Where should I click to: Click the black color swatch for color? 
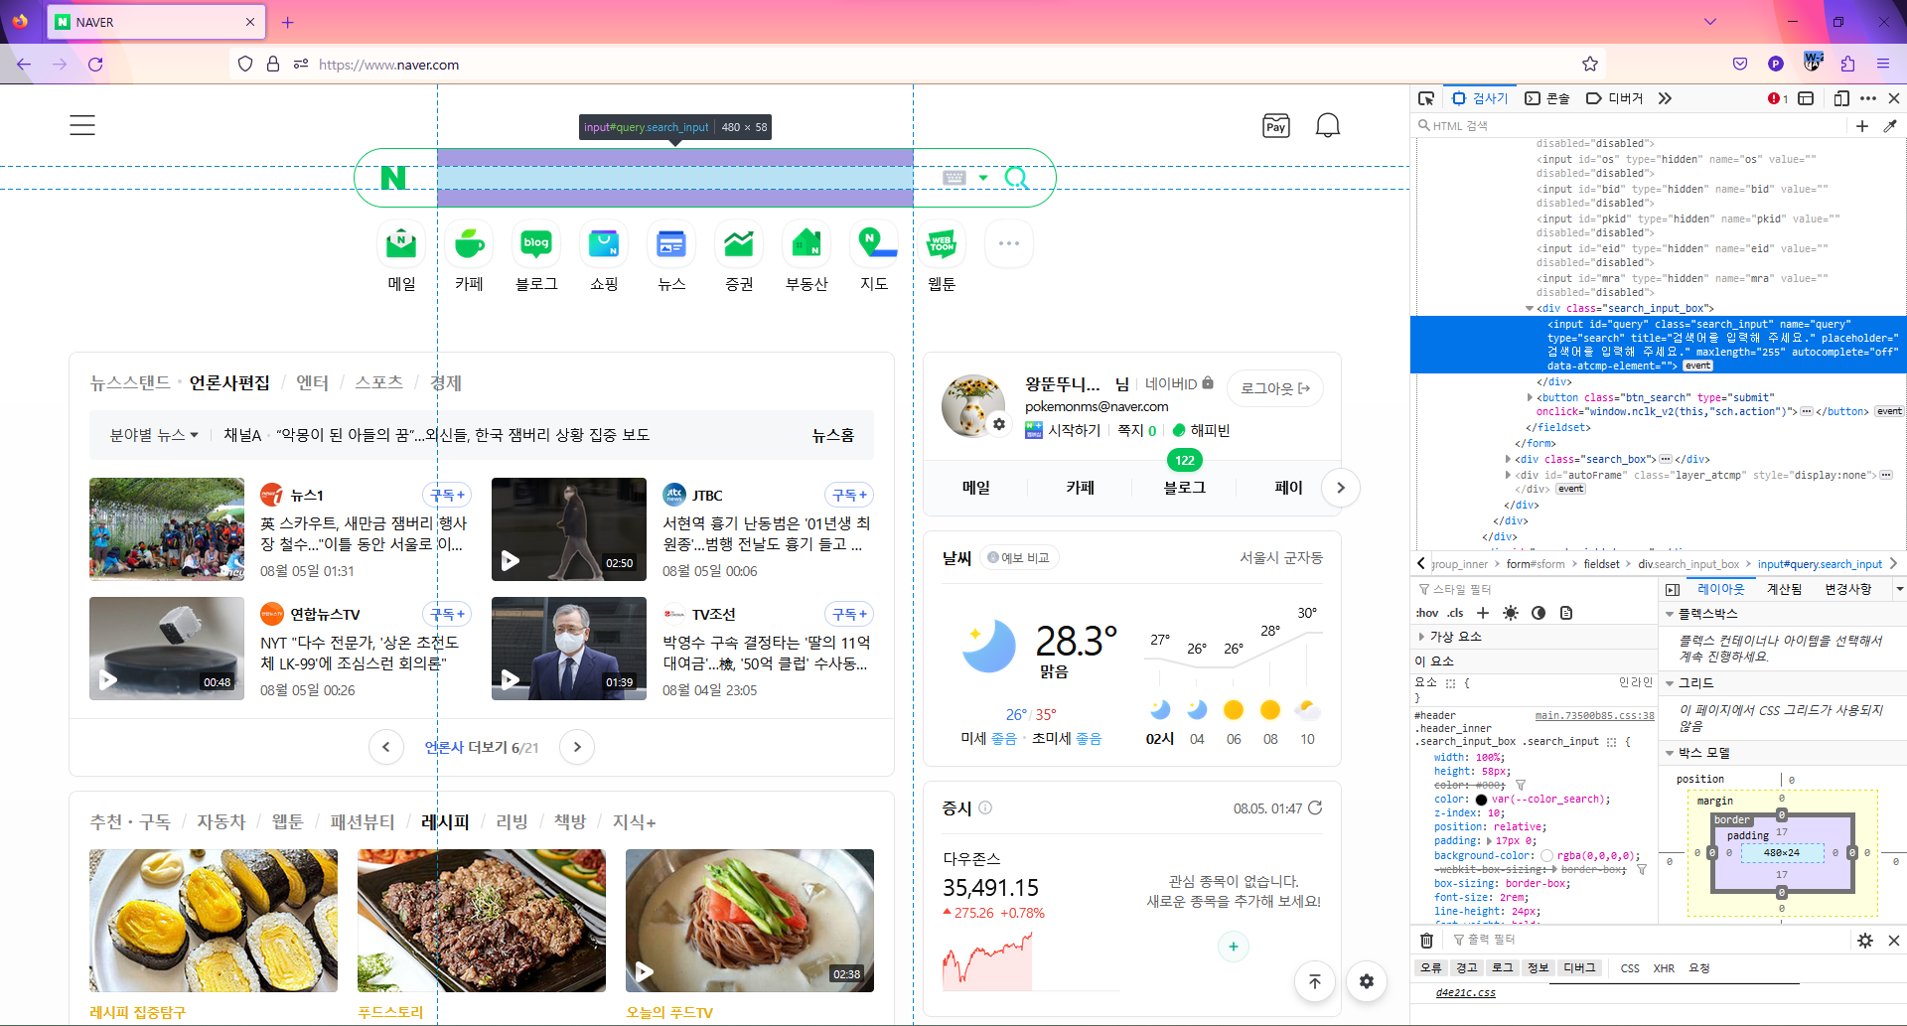[x=1481, y=800]
